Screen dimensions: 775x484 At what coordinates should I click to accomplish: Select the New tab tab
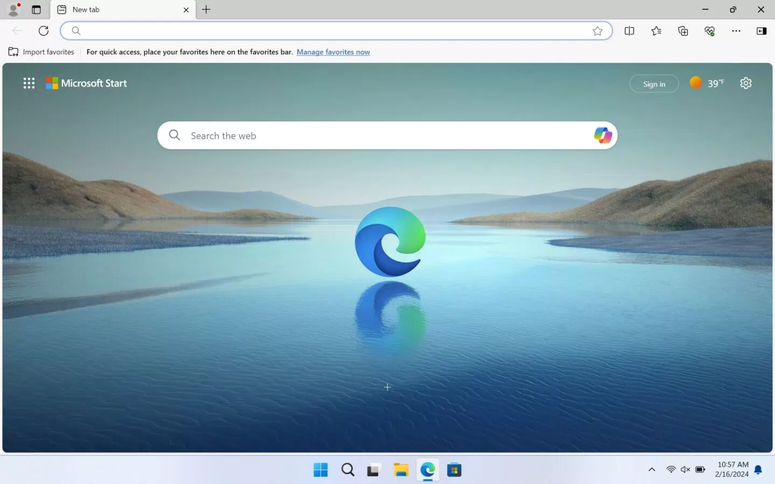coord(123,10)
